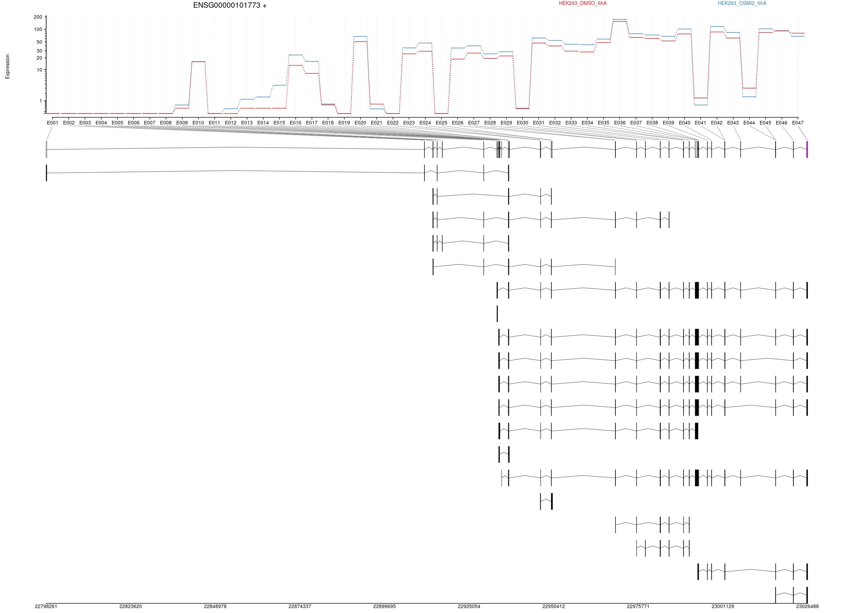
Task: Select exon label E002
Action: [69, 123]
